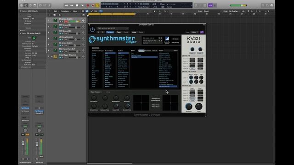This screenshot has width=294, height=165.
Task: Open Quick Help in the control bar
Action: 30,5
